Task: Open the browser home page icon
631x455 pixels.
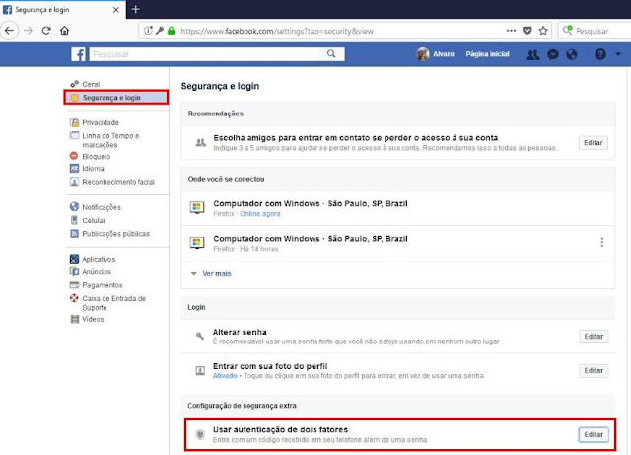Action: pos(64,31)
